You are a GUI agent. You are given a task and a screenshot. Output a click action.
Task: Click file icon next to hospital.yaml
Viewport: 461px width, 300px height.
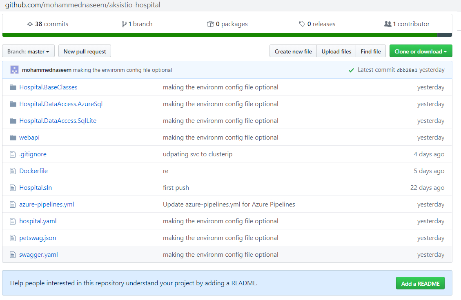click(12, 221)
